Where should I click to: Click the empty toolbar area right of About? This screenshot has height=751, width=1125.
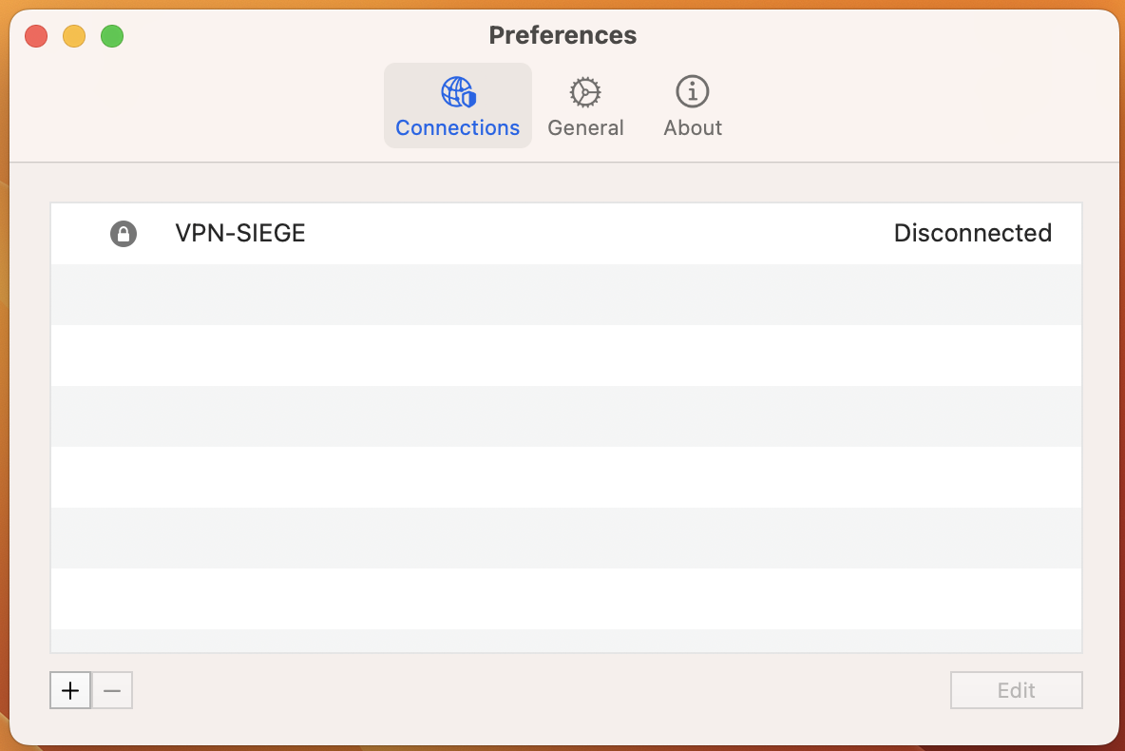tap(903, 105)
